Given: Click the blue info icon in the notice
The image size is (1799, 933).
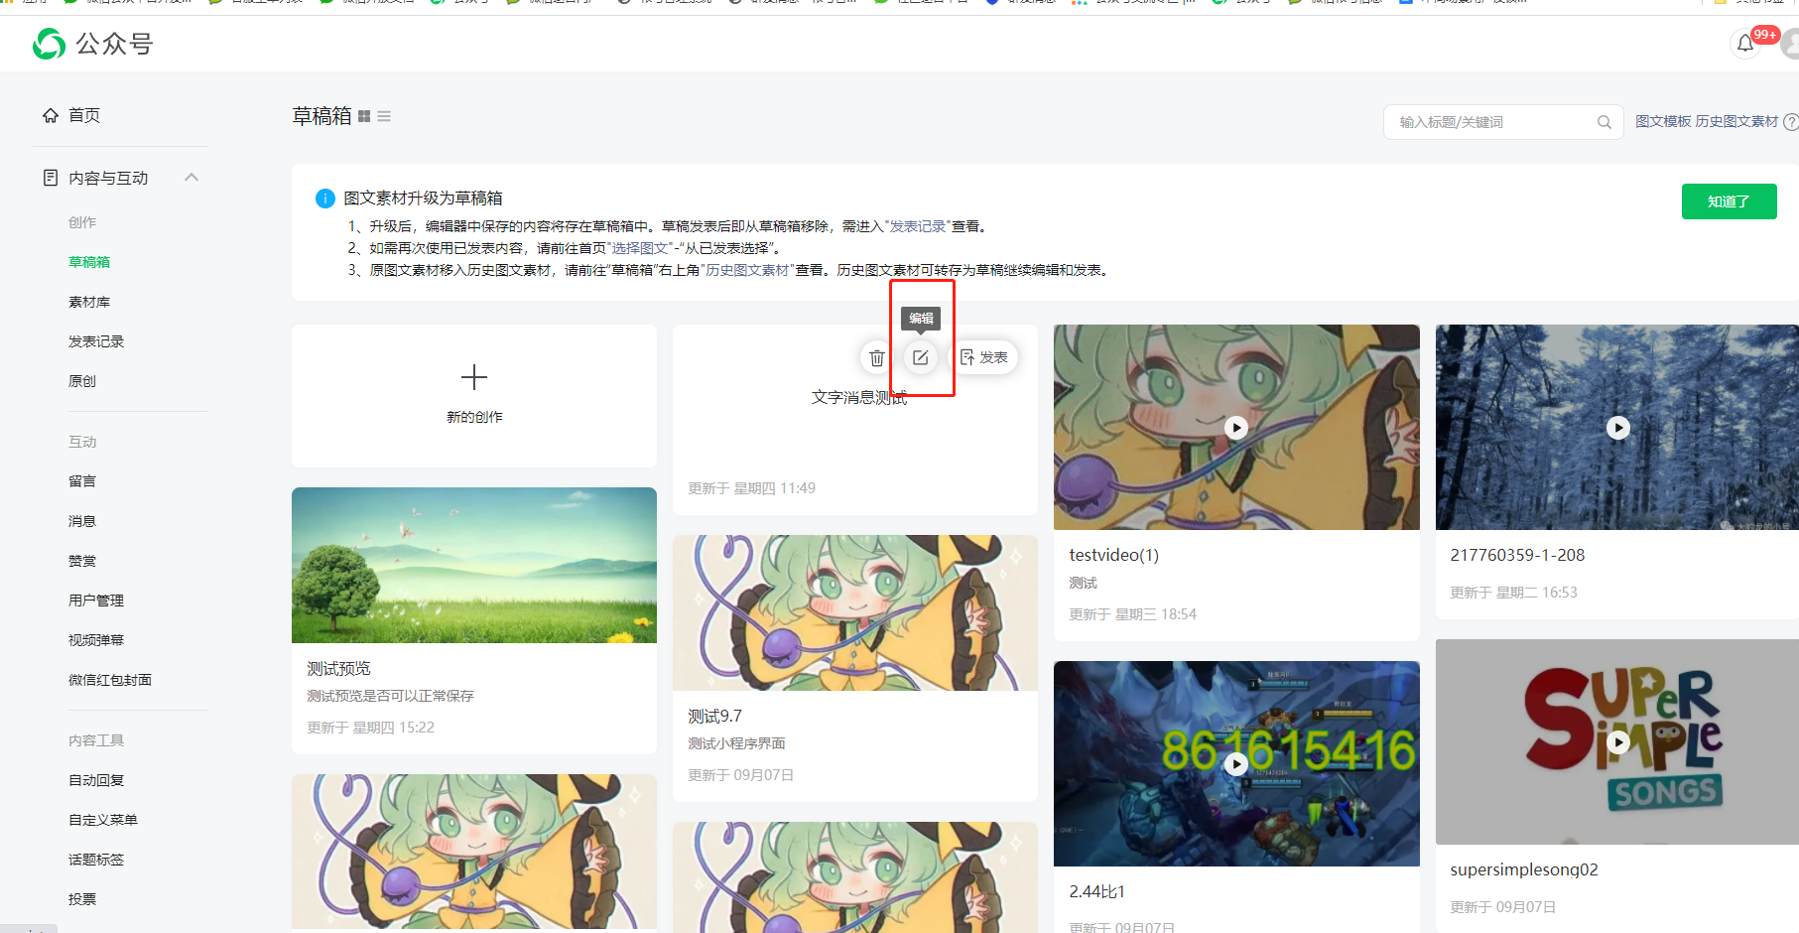Looking at the screenshot, I should pyautogui.click(x=325, y=199).
